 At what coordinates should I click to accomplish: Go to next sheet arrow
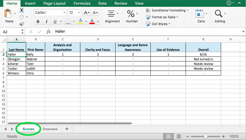(12, 129)
